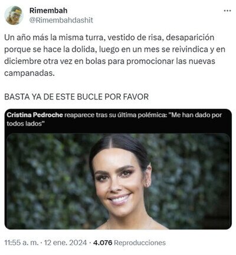Click the line BASTA YA DE ESTE BUCLE POR FAVOR
Image resolution: width=236 pixels, height=255 pixels.
point(77,96)
